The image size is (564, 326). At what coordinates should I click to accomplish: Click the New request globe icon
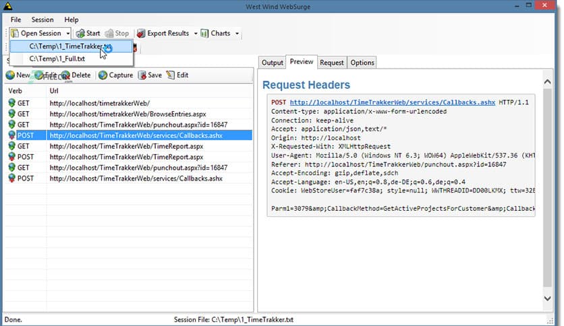tap(10, 75)
